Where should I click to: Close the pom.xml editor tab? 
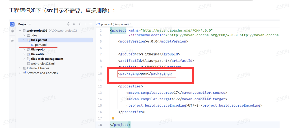pyautogui.click(x=131, y=24)
